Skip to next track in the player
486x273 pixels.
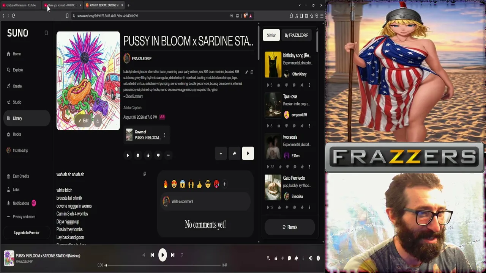[x=172, y=255]
